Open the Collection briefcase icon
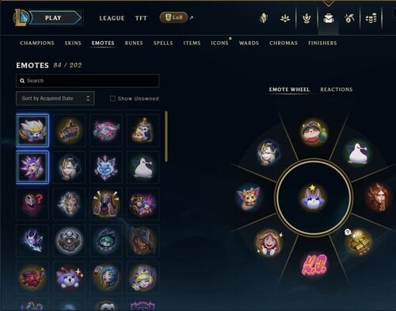Viewport: 396px width, 311px height. [x=329, y=18]
